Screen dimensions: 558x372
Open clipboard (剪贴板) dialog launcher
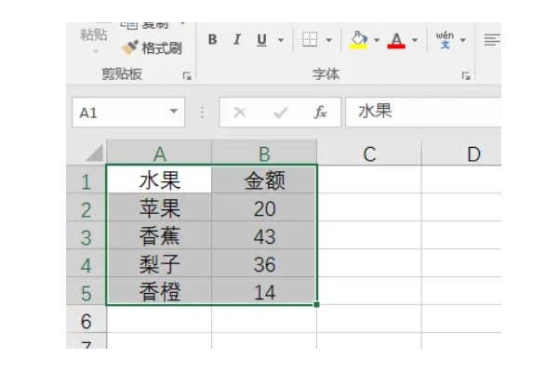pyautogui.click(x=187, y=76)
